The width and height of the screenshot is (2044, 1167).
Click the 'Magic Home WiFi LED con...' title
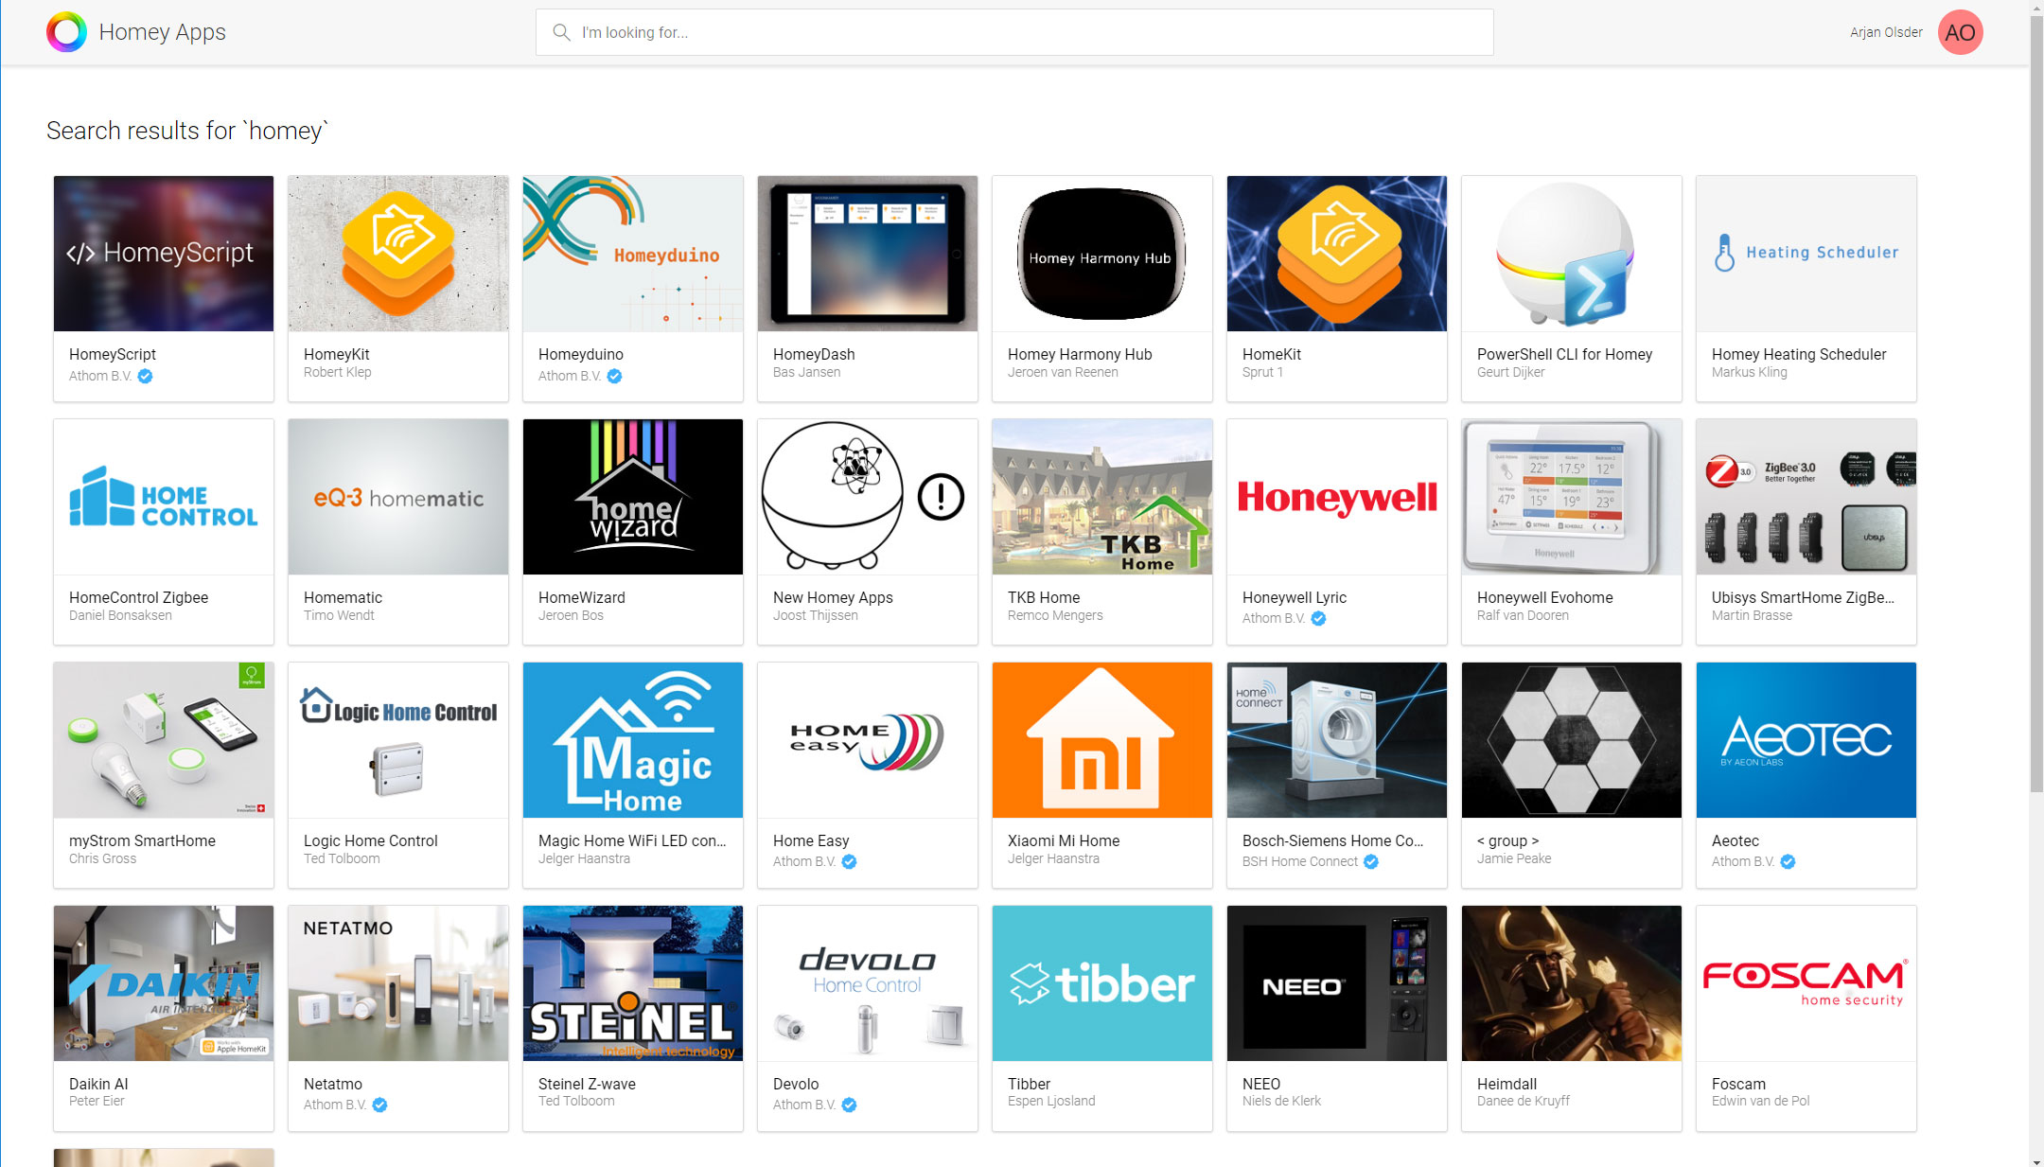pos(632,840)
